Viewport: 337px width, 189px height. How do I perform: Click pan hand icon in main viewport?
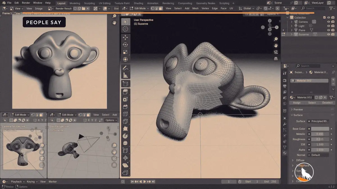click(276, 46)
